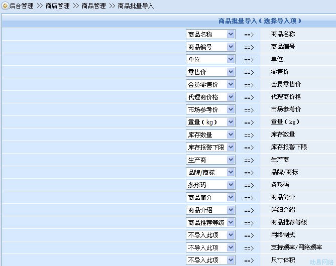
Task: Open the dropdown mapped to 尺寸体积
Action: (210, 260)
